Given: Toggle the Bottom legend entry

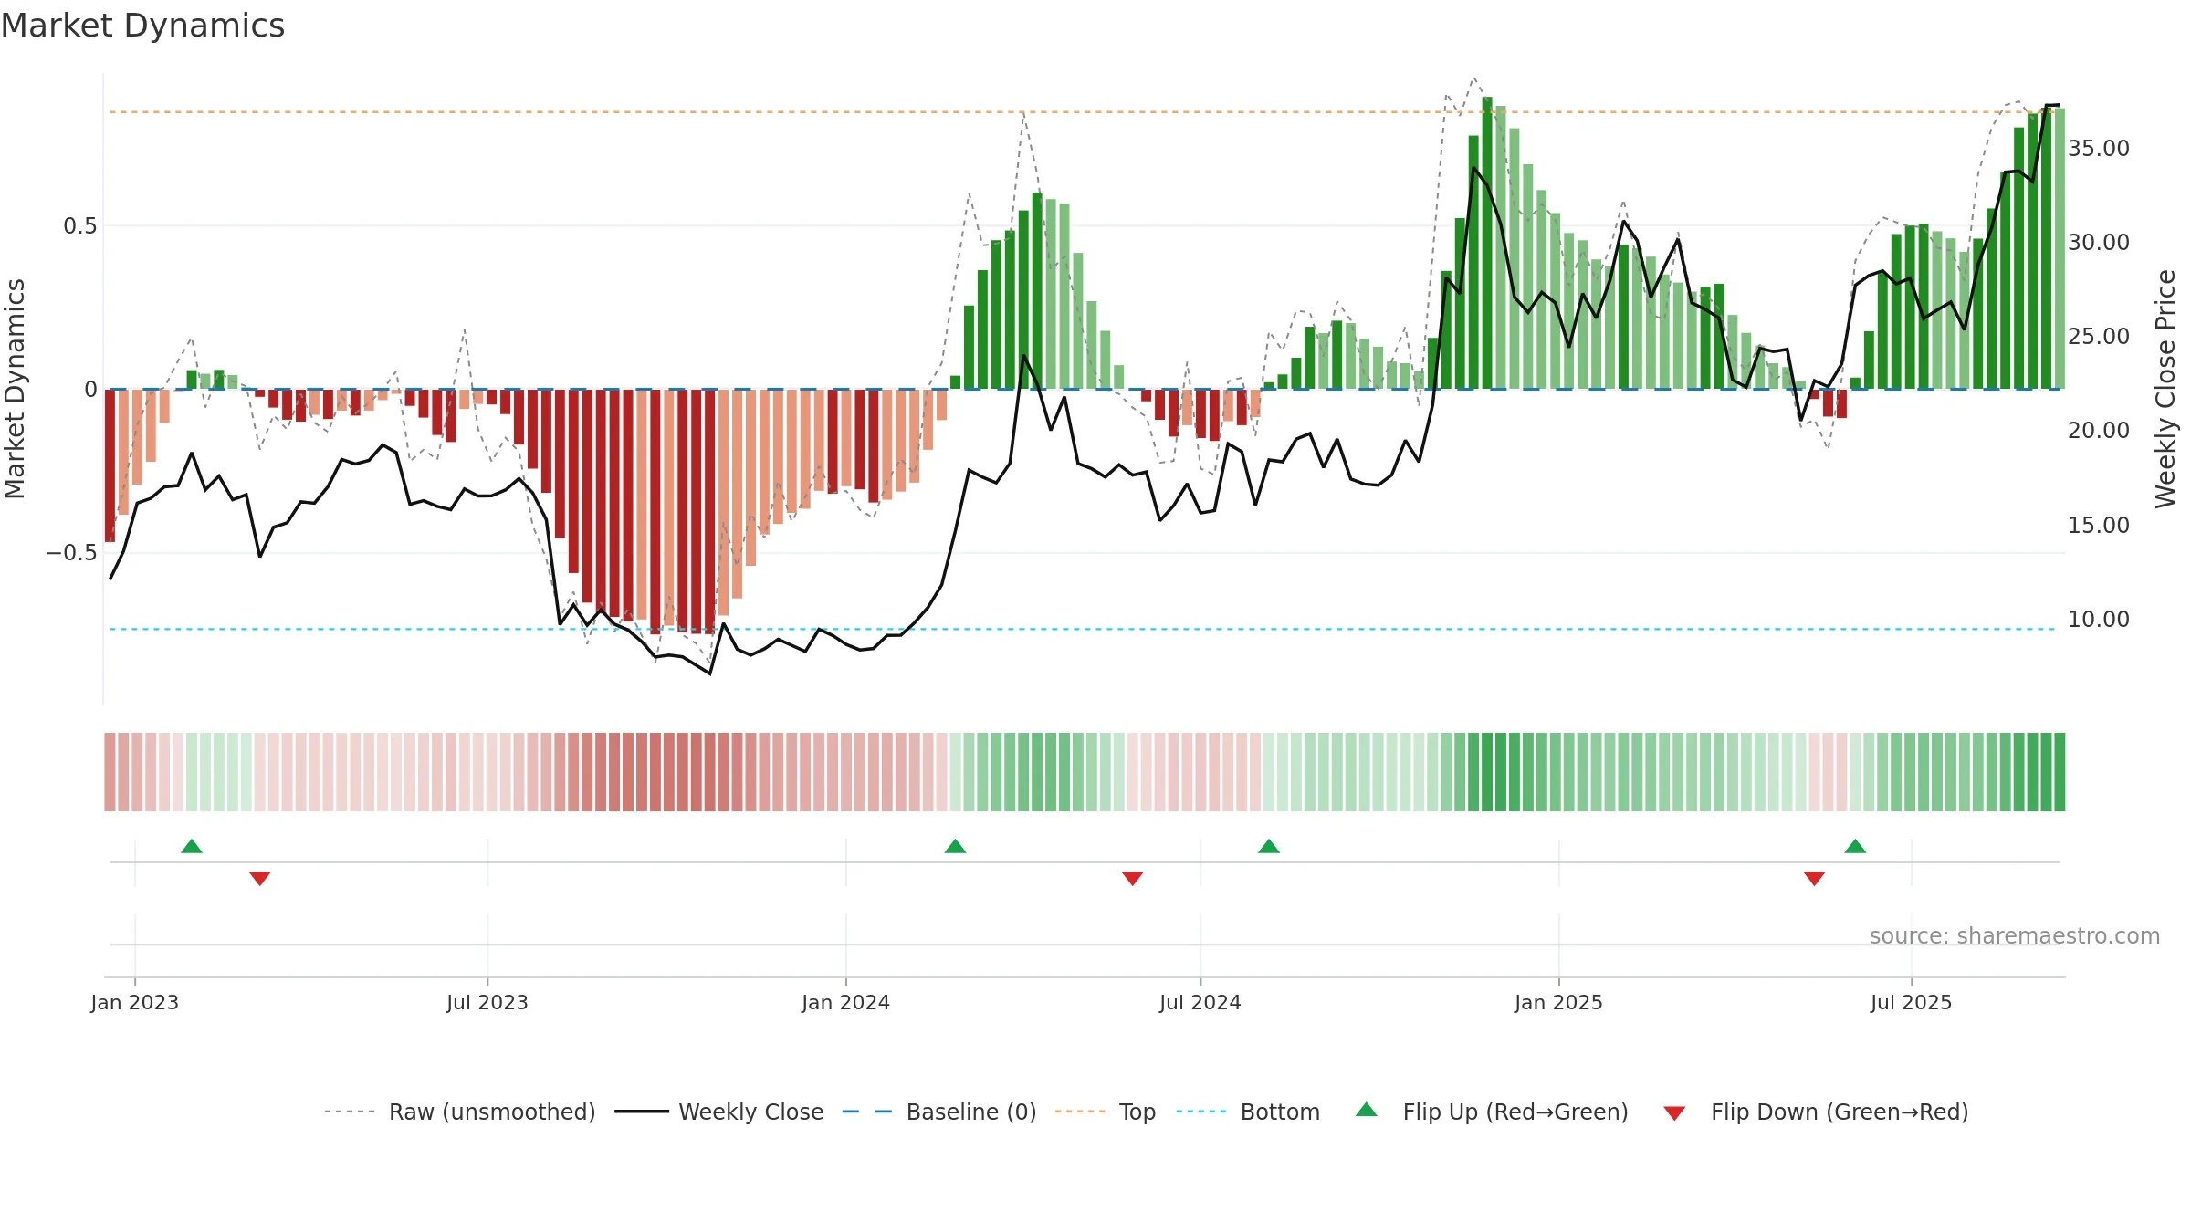Looking at the screenshot, I should (1248, 1112).
